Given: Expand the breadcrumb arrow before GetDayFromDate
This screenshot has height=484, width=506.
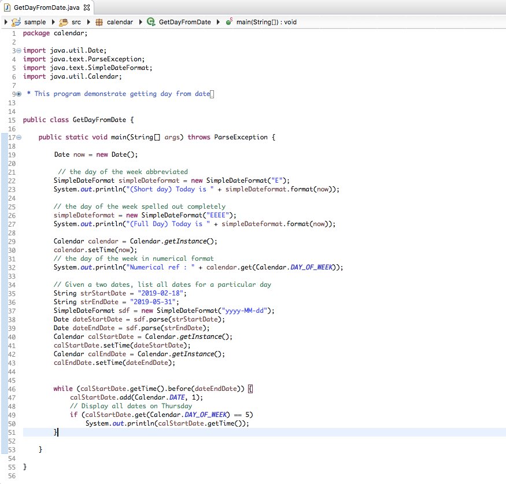Looking at the screenshot, I should point(141,22).
